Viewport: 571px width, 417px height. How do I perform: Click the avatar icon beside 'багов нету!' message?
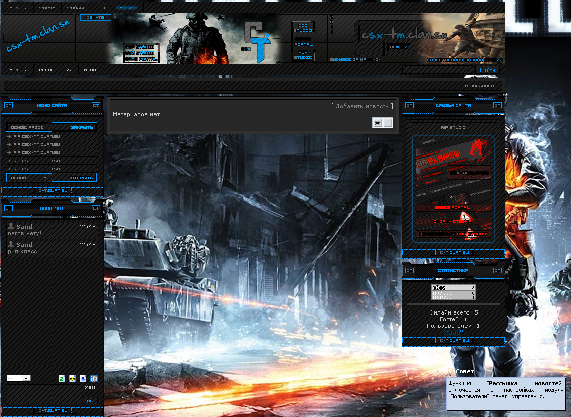[x=11, y=227]
